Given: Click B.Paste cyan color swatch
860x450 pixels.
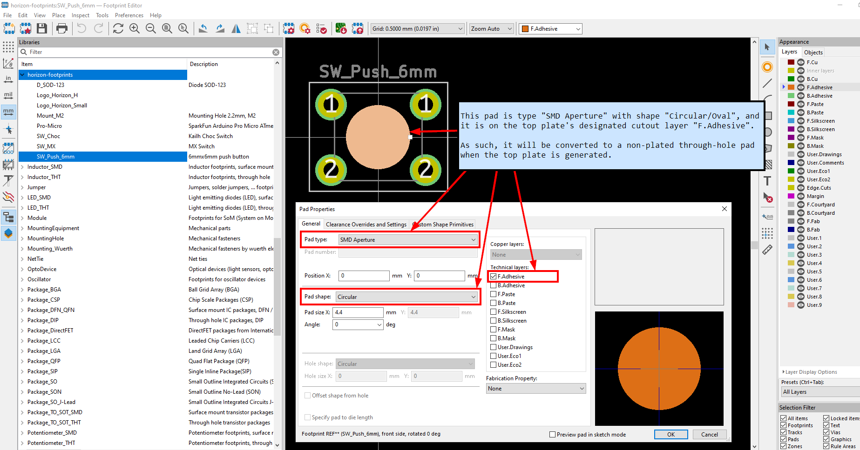Looking at the screenshot, I should point(791,112).
